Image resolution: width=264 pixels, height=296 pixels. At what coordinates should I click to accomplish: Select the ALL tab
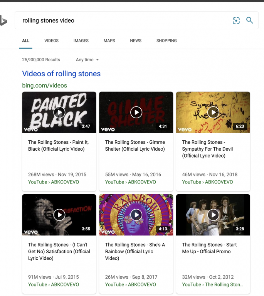click(x=26, y=40)
